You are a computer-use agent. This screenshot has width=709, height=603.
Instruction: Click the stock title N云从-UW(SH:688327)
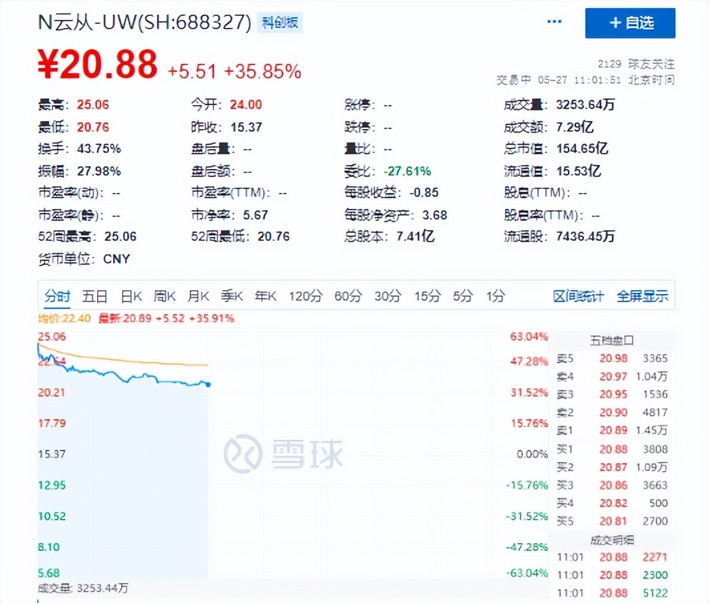point(145,22)
